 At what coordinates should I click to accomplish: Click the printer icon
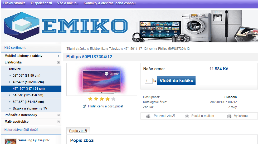(x=229, y=116)
